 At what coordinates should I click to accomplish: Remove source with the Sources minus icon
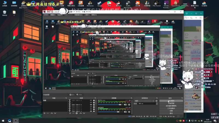tap(73, 113)
